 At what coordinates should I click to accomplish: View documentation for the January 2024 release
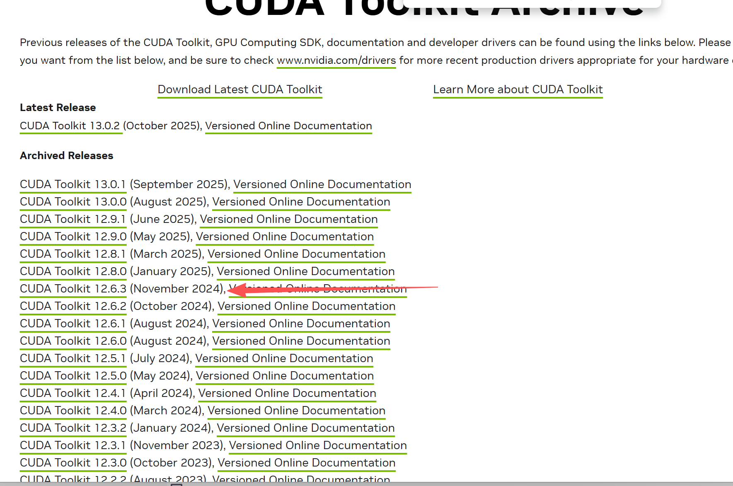(x=306, y=428)
